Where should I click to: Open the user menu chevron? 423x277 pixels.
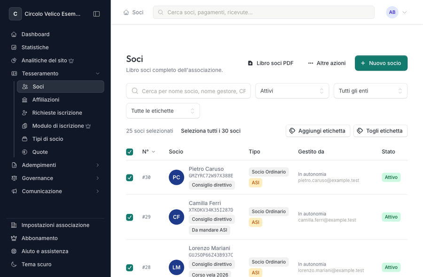click(404, 12)
